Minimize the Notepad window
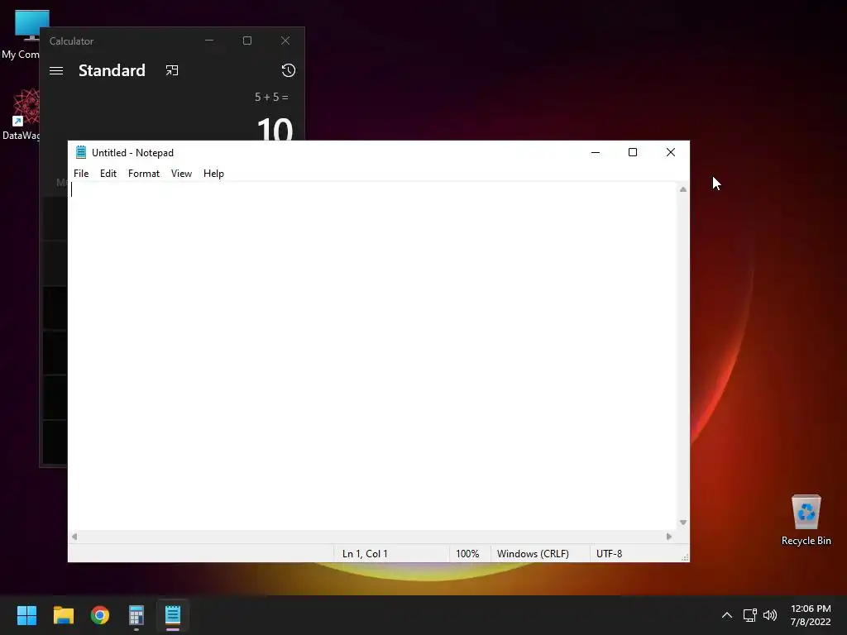The image size is (847, 635). coord(596,152)
